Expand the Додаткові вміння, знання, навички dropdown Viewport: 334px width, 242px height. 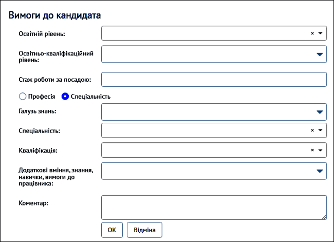320,171
